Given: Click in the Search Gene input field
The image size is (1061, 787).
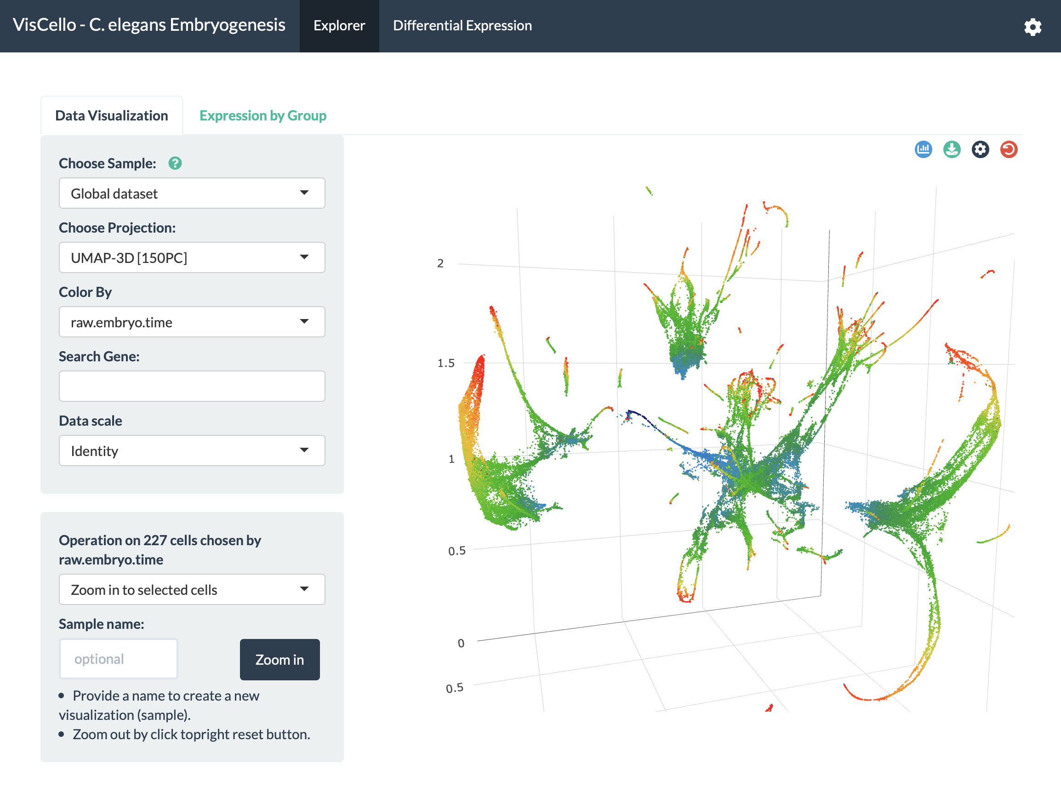Looking at the screenshot, I should tap(192, 386).
